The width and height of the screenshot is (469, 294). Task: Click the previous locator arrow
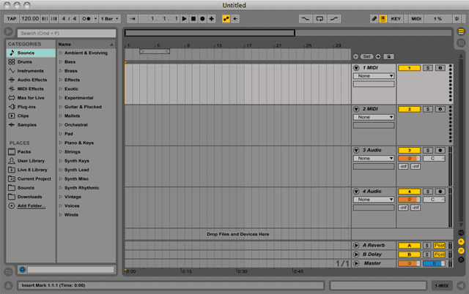click(x=355, y=56)
